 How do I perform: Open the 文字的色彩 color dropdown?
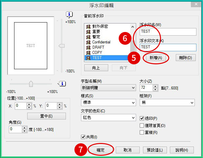click(109, 118)
